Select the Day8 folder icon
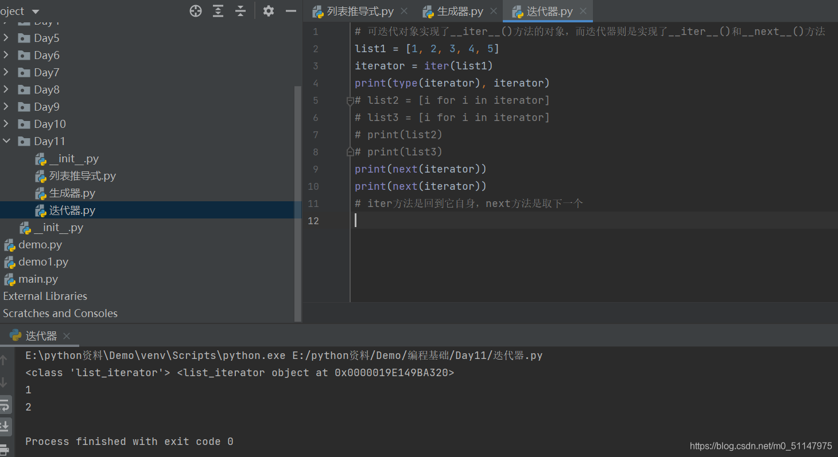Image resolution: width=838 pixels, height=457 pixels. 24,90
